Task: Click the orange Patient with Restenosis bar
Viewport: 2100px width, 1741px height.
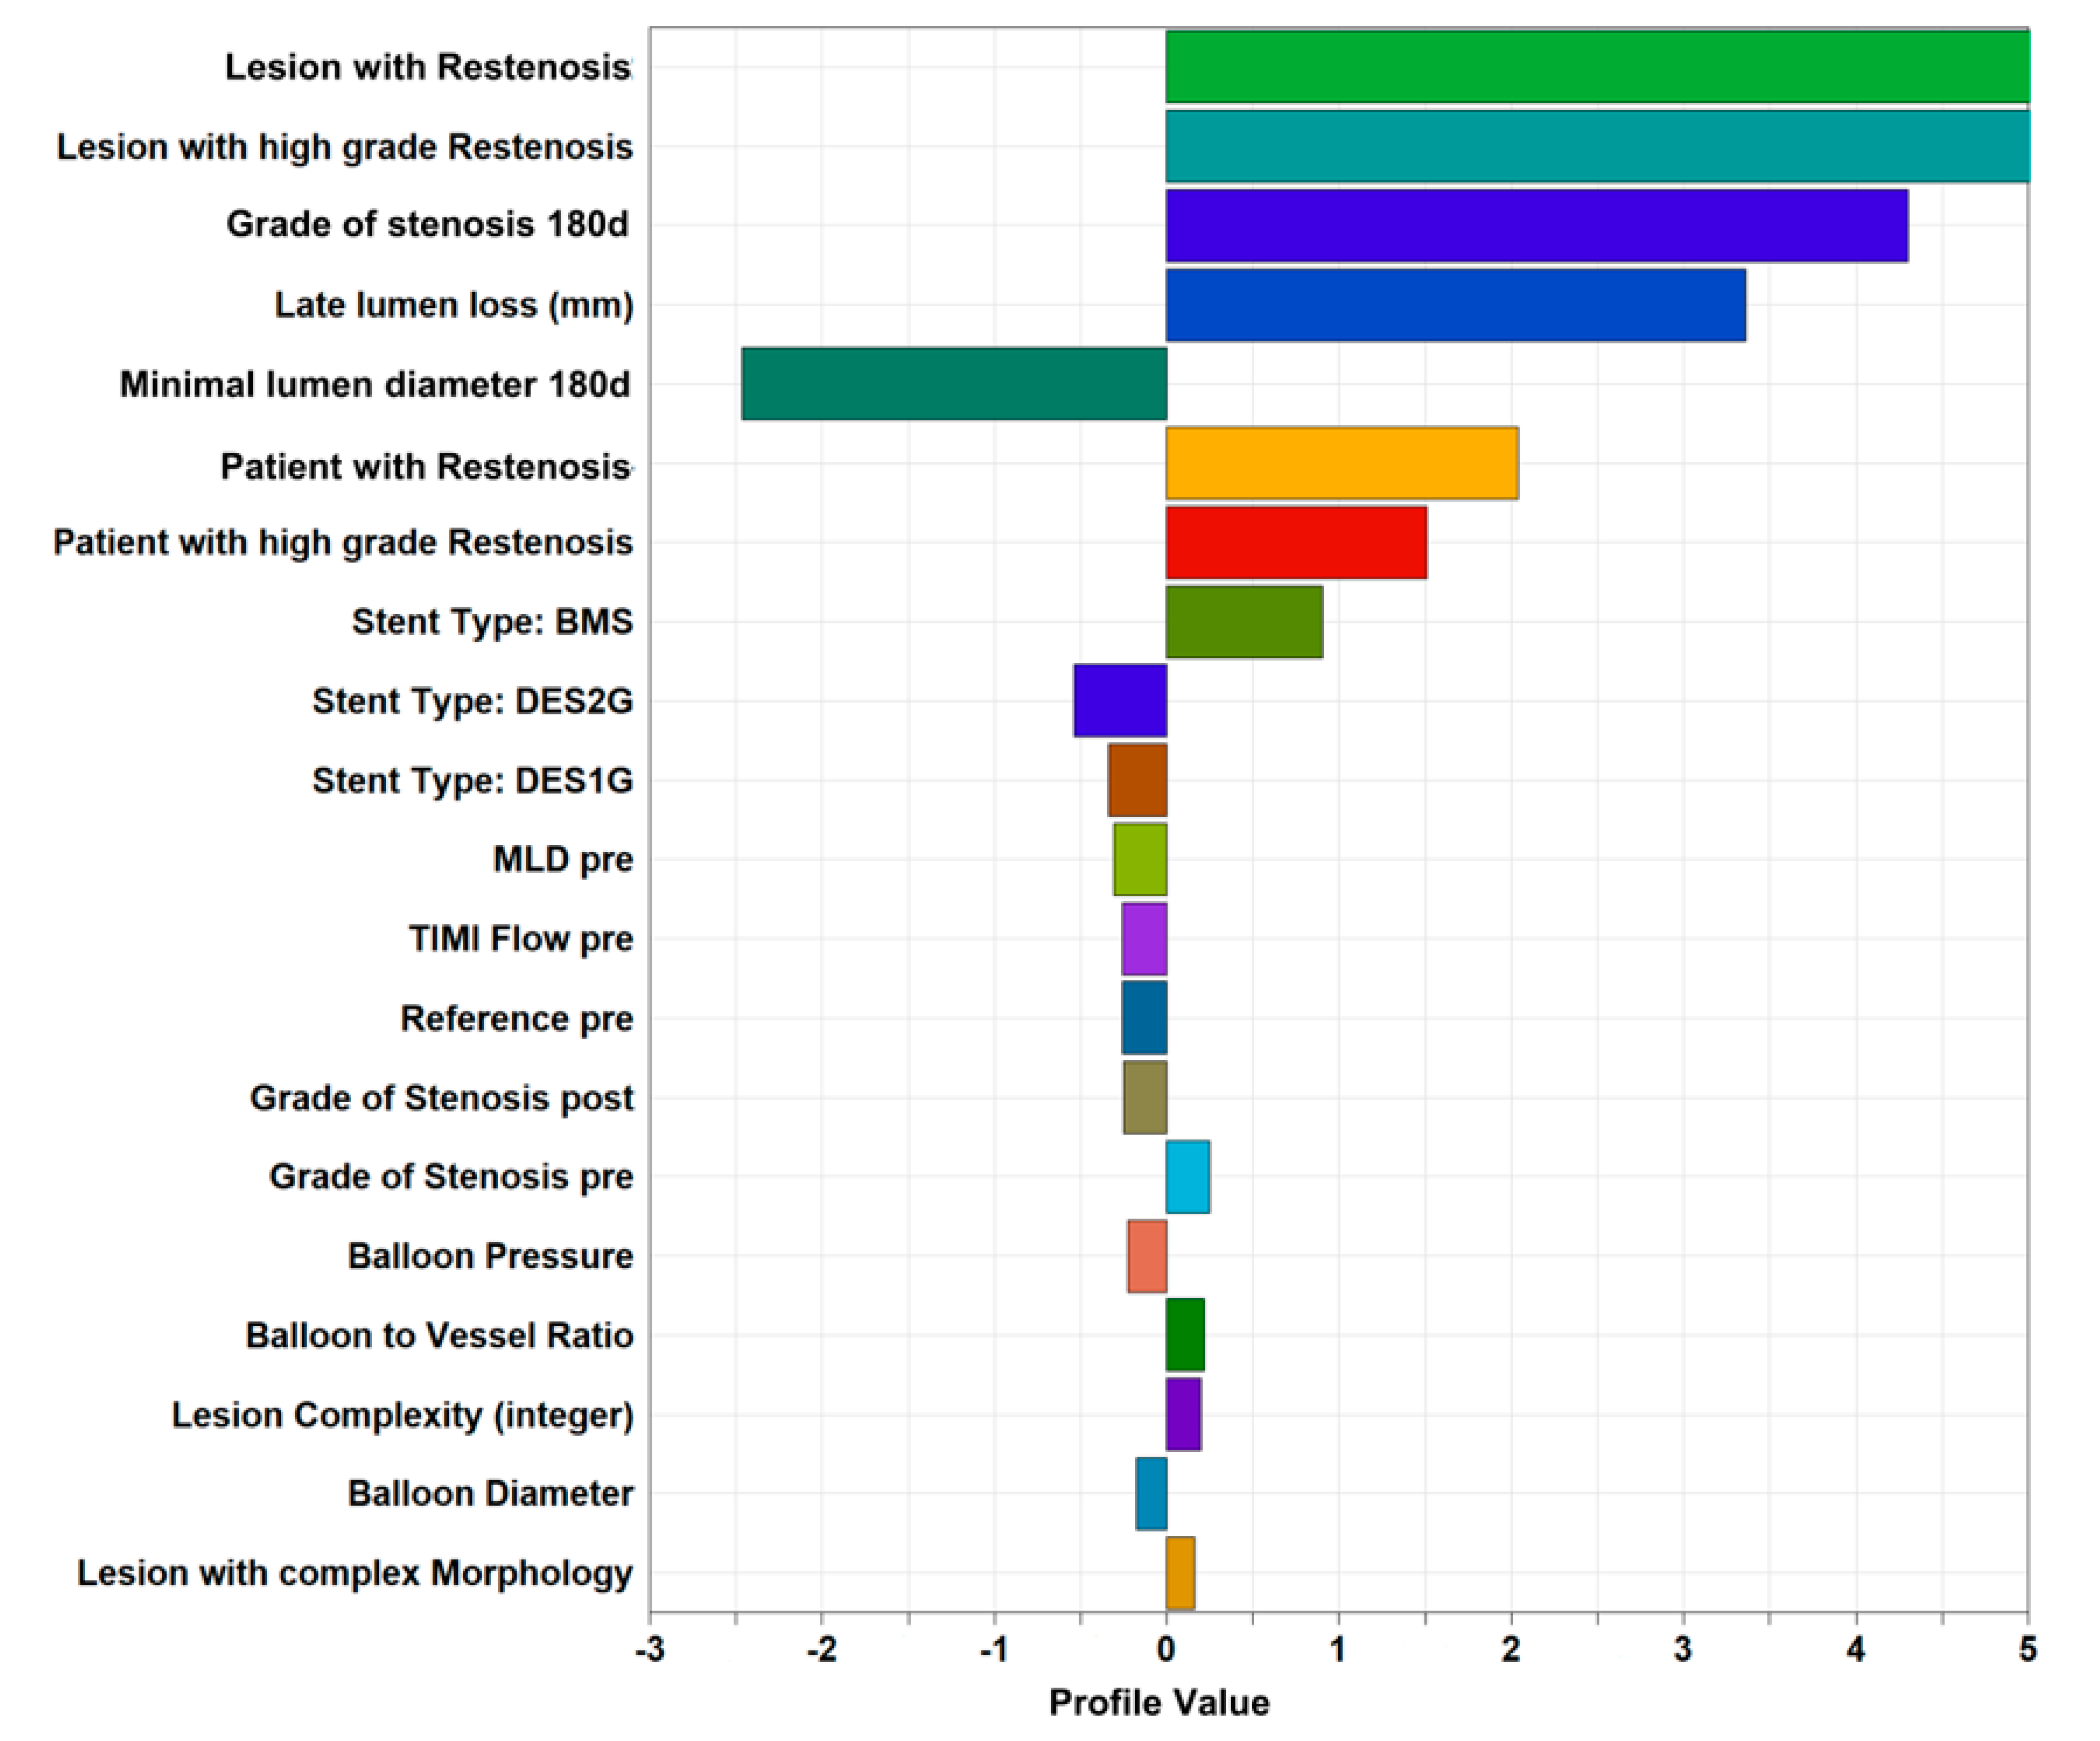Action: pyautogui.click(x=1341, y=463)
